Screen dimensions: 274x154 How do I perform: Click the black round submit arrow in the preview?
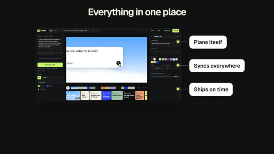(x=119, y=63)
